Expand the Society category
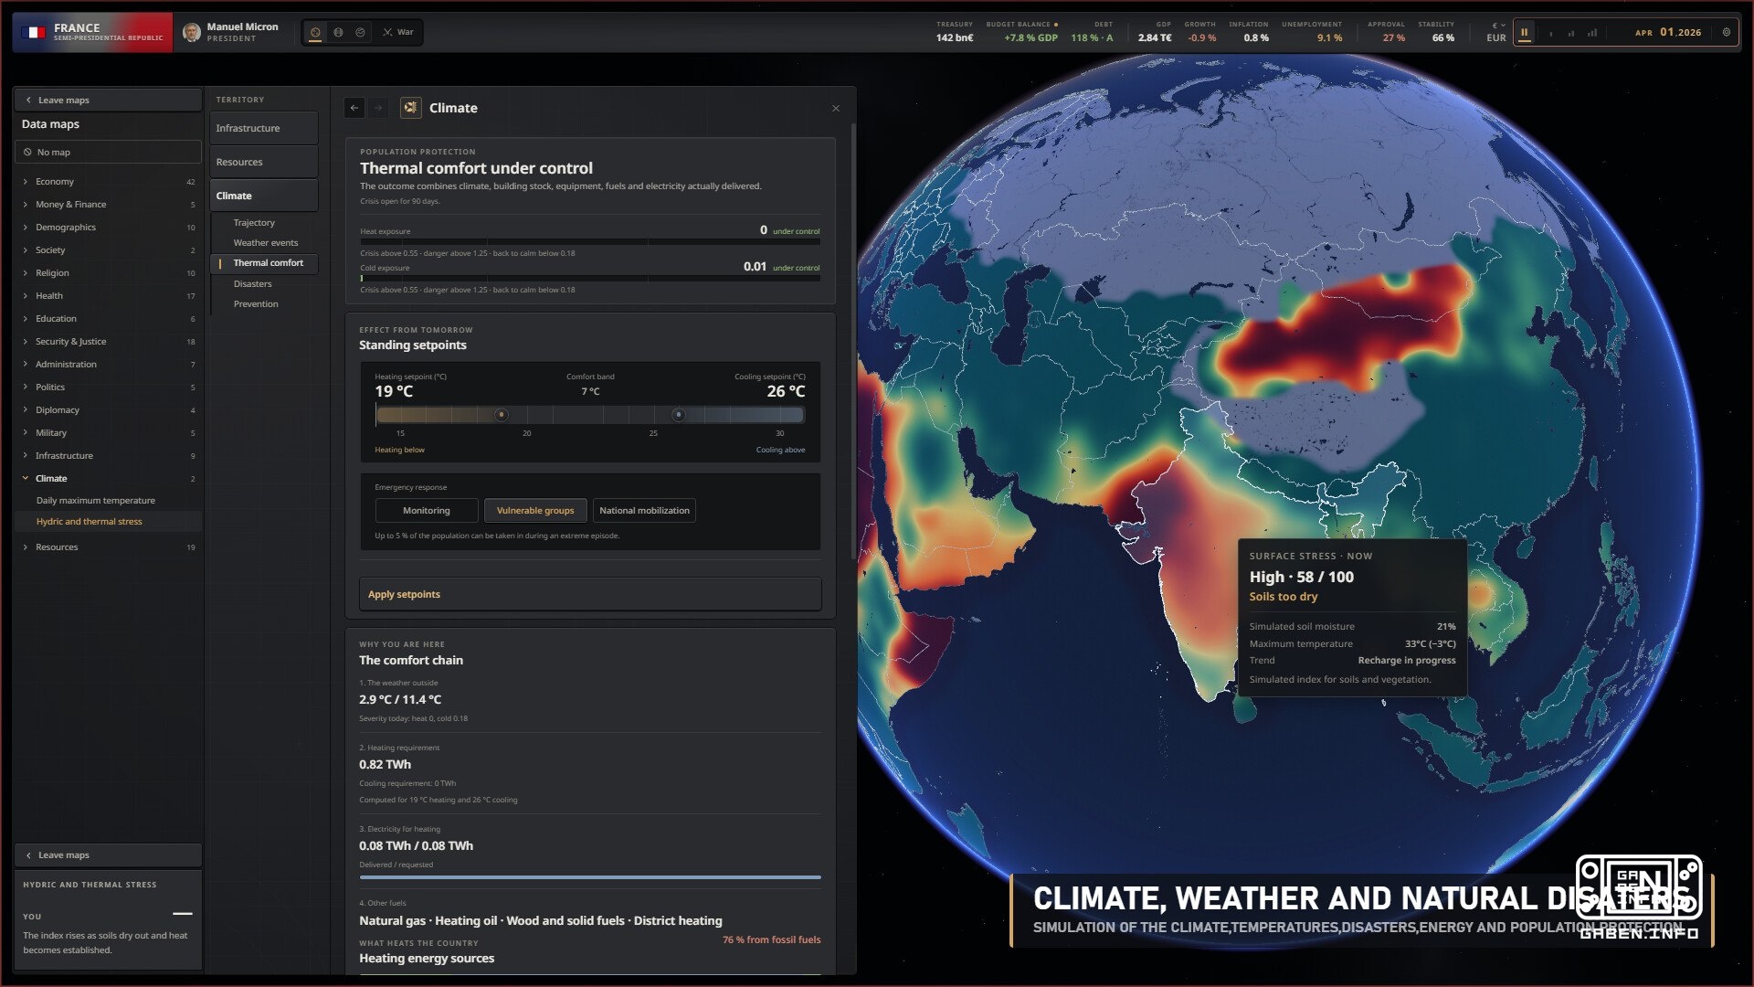This screenshot has width=1754, height=987. point(109,250)
